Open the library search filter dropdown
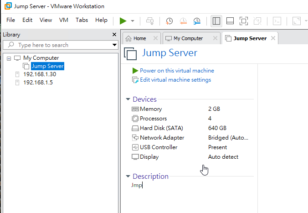The image size is (308, 213). [x=114, y=45]
